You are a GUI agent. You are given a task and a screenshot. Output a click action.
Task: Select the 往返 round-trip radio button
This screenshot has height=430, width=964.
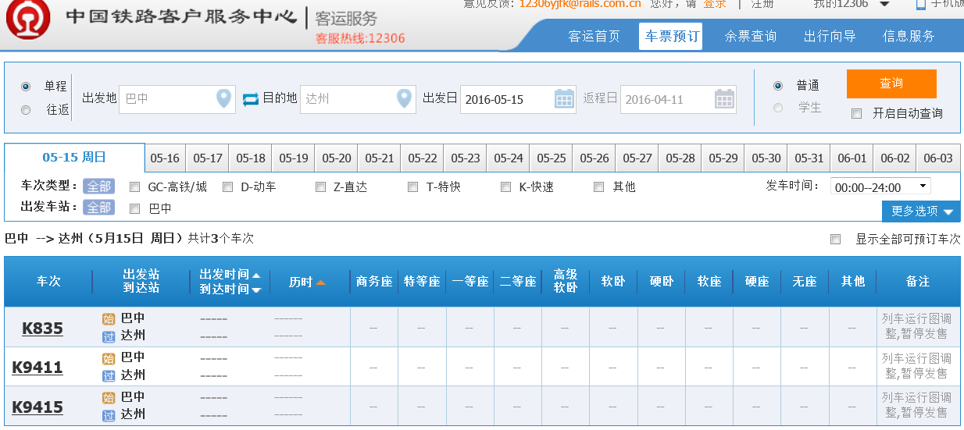tap(26, 110)
